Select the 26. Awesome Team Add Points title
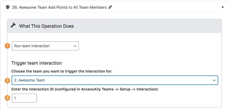The height and width of the screenshot is (110, 228). pos(59,7)
